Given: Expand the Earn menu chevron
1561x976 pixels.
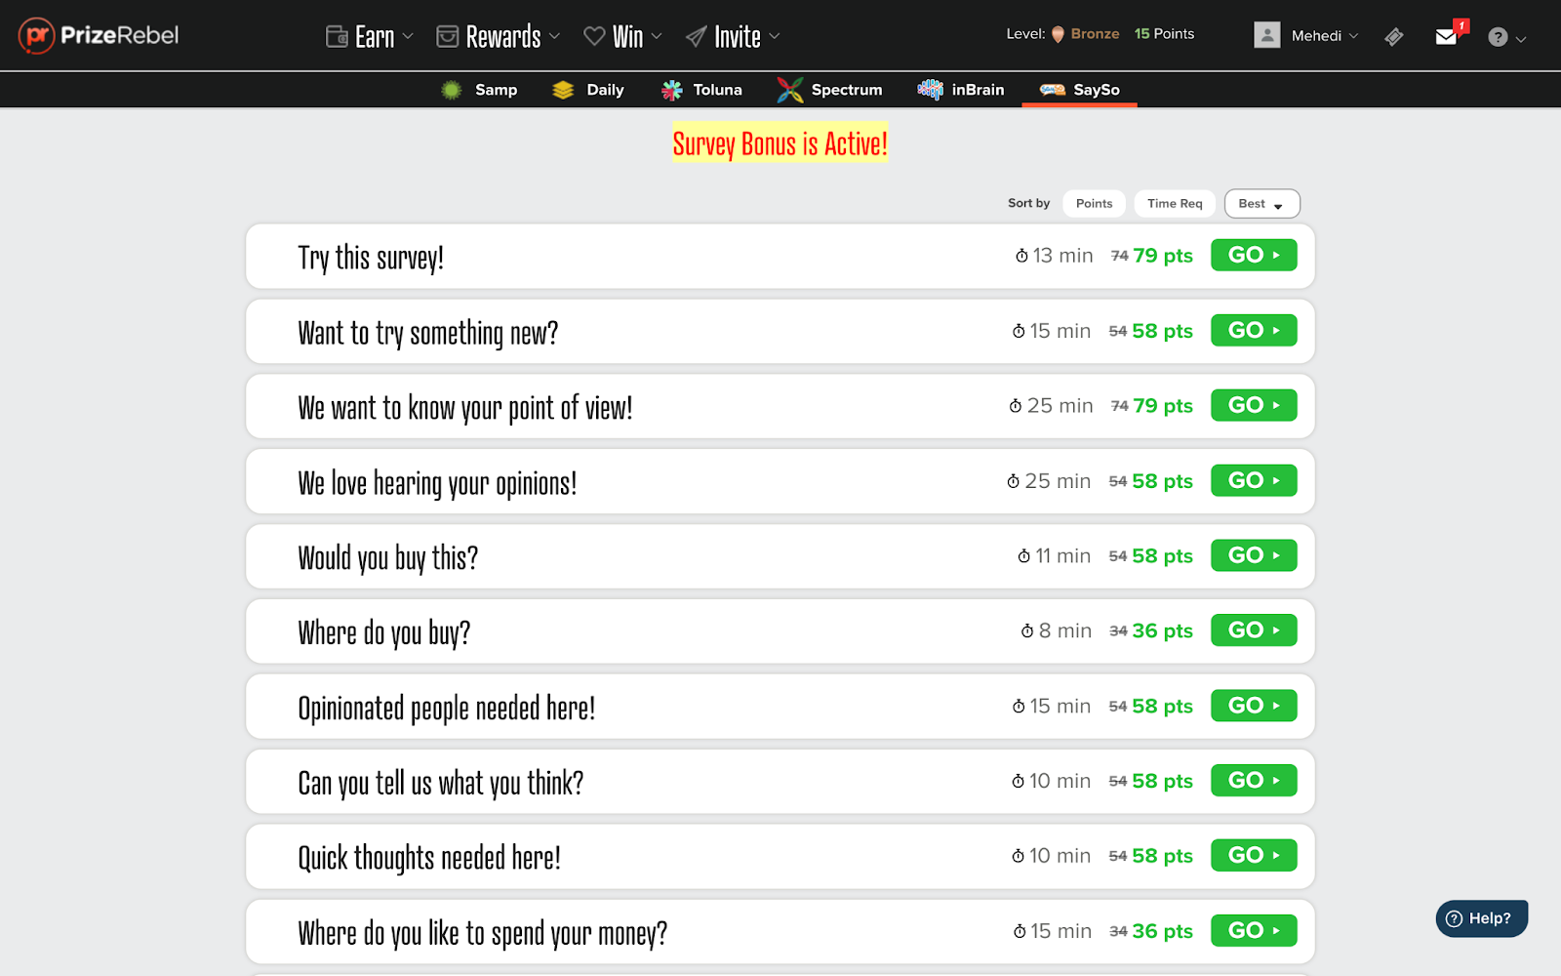Looking at the screenshot, I should click(409, 37).
